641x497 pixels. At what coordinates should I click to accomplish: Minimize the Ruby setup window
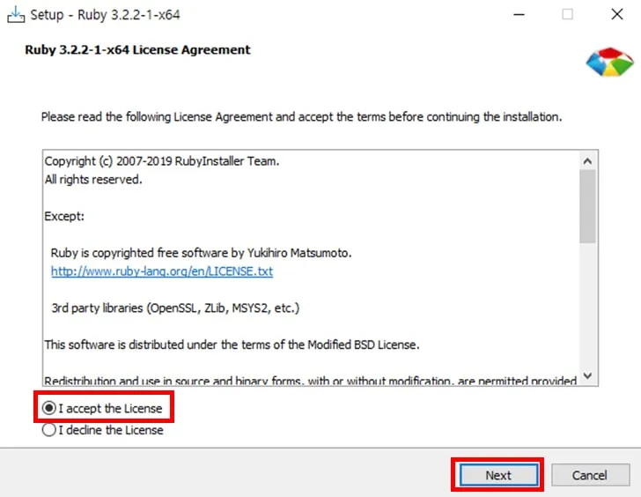[517, 15]
